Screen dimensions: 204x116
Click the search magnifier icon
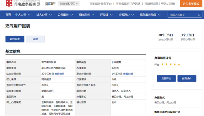[x=199, y=15]
